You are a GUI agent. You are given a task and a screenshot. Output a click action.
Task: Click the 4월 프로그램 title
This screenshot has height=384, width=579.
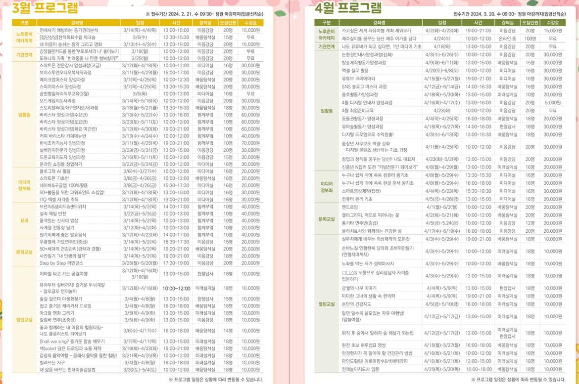(x=348, y=8)
